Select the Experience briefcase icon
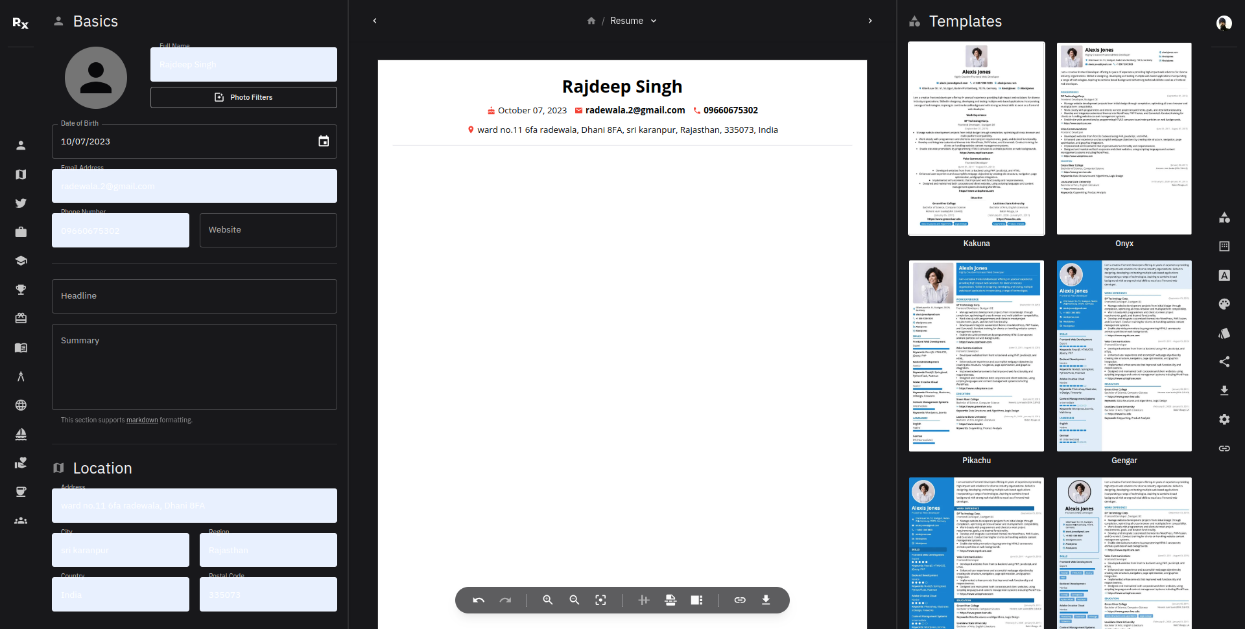Image resolution: width=1245 pixels, height=629 pixels. tap(21, 231)
